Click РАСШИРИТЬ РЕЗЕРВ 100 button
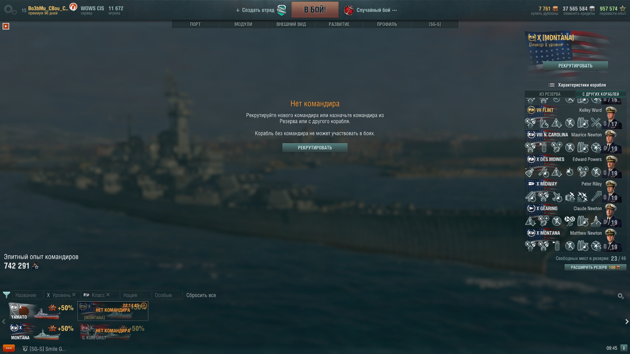Screen dimensions: 630x354 [x=595, y=267]
